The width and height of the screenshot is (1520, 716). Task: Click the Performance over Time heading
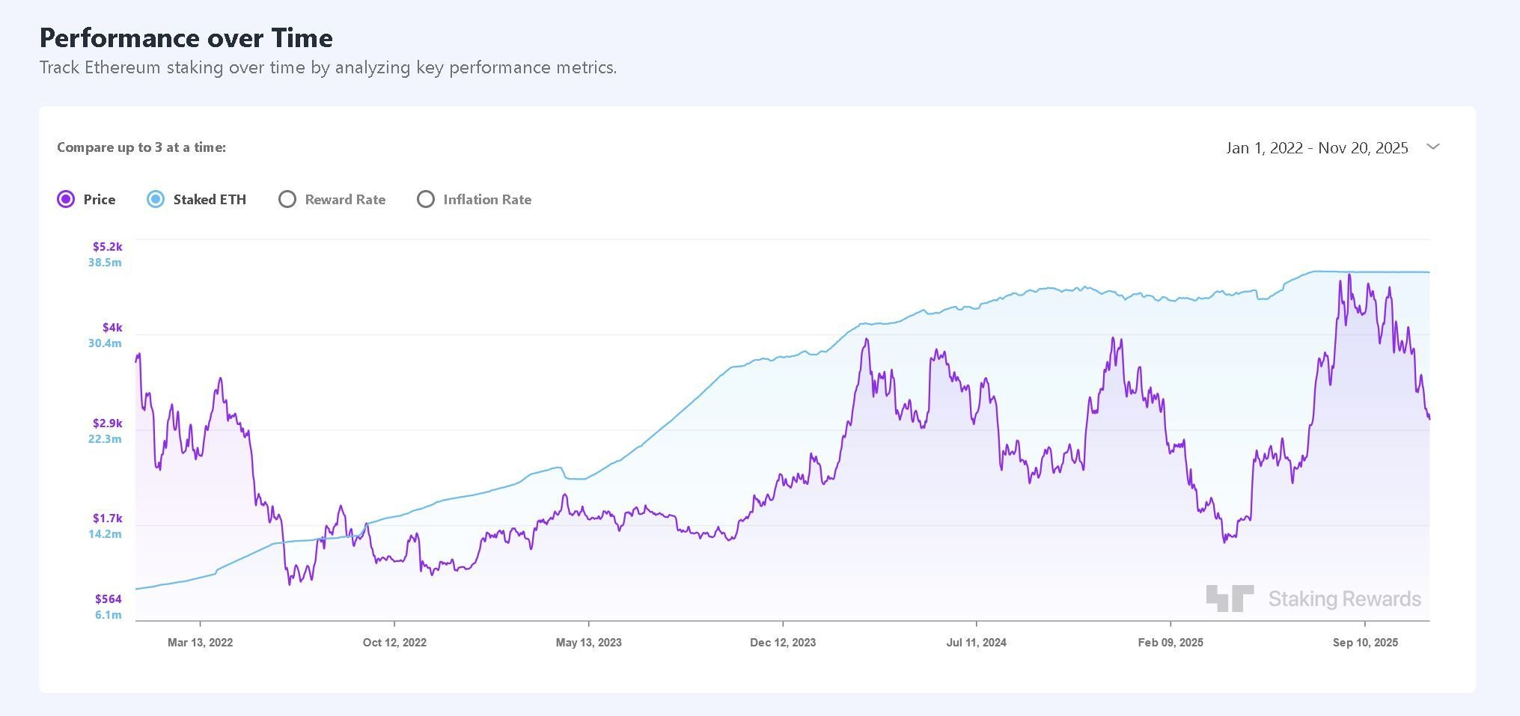[186, 37]
